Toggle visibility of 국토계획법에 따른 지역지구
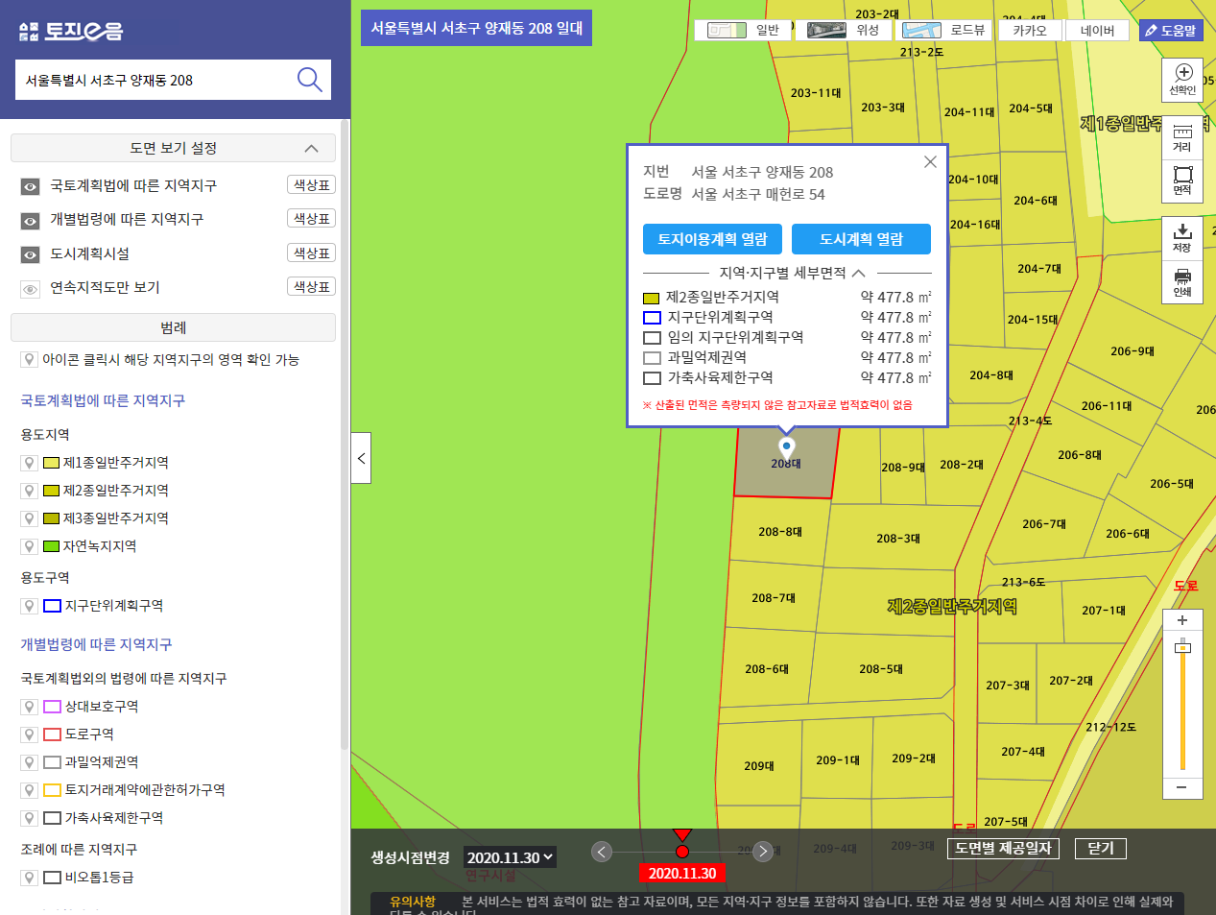The image size is (1216, 915). point(31,186)
